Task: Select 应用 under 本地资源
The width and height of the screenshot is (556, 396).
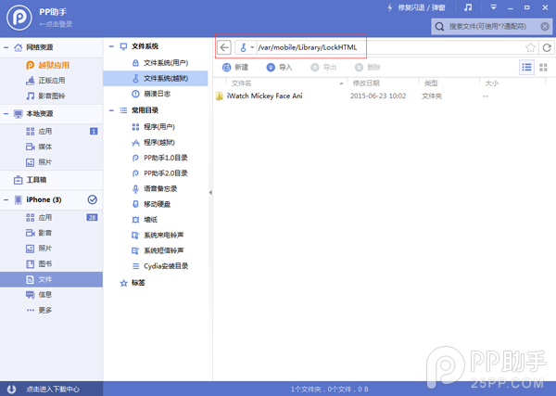Action: [51, 132]
